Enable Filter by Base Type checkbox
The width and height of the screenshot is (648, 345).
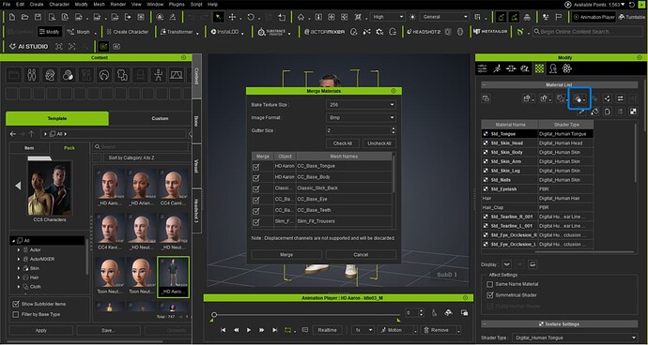(16, 314)
